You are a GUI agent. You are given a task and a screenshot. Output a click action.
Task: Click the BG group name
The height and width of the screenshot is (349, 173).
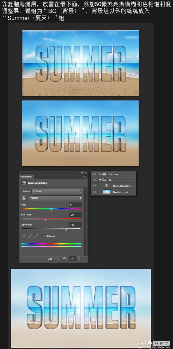[x=111, y=180]
